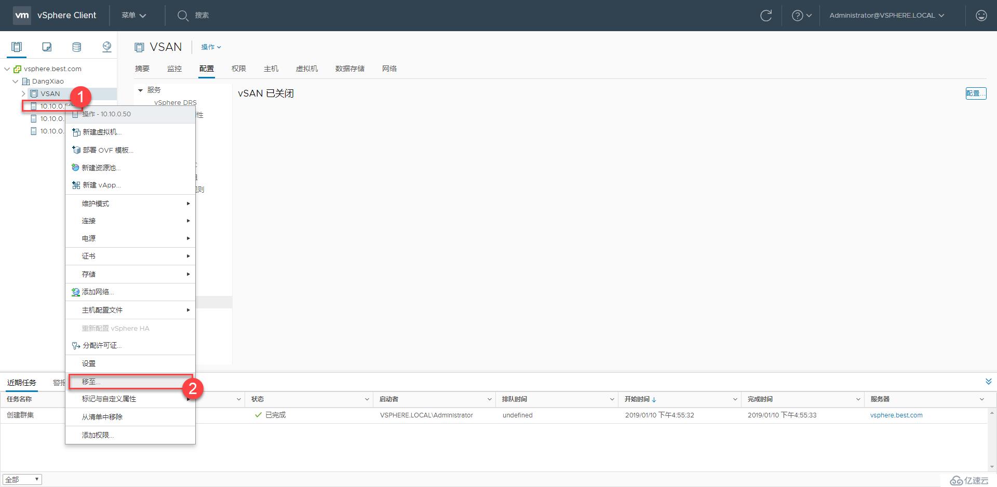Switch to the 虚拟机 tab
Screen dimensions: 997x487
(x=307, y=69)
